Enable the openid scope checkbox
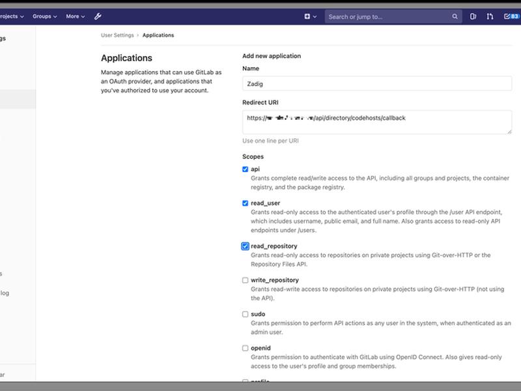This screenshot has width=521, height=391. point(246,348)
